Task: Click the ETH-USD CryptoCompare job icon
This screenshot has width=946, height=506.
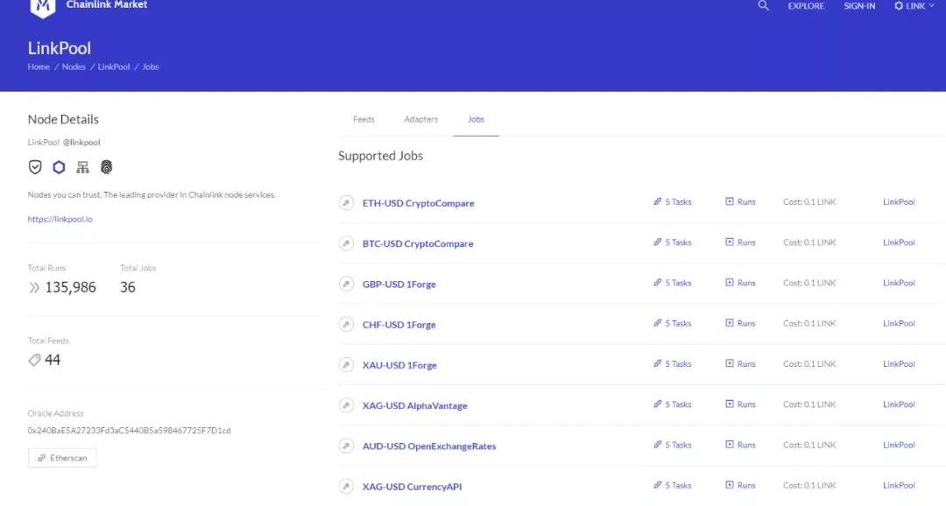Action: pos(346,202)
